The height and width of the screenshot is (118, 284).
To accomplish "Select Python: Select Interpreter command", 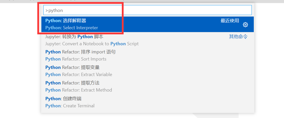I will [147, 24].
